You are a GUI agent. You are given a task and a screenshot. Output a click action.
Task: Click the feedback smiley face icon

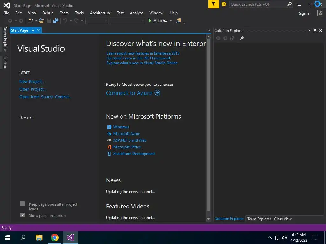[224, 4]
